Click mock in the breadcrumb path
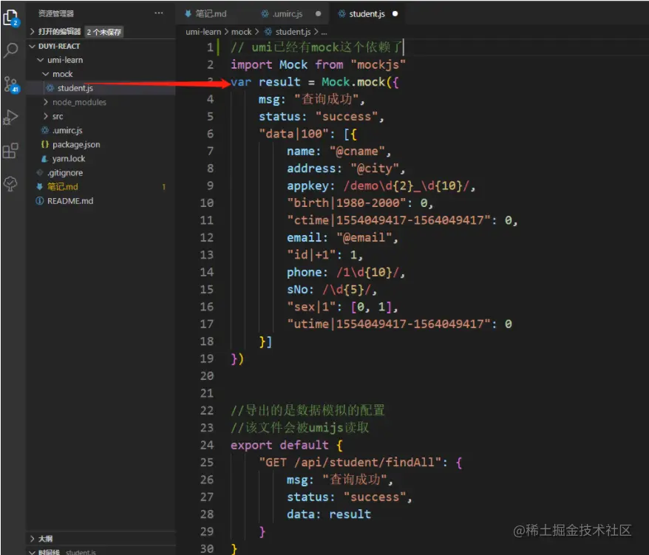649x555 pixels. pos(241,32)
